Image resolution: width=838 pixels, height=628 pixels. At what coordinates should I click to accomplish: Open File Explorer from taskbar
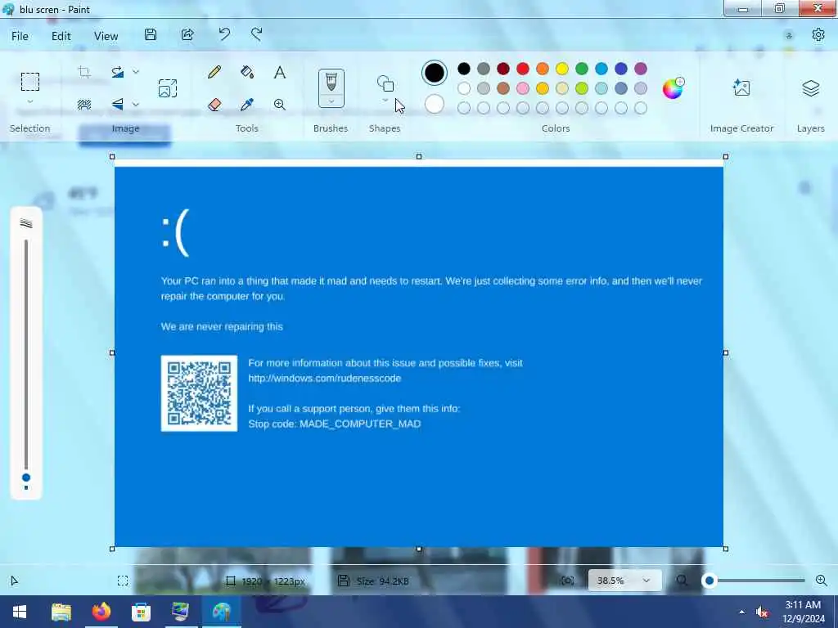tap(61, 612)
